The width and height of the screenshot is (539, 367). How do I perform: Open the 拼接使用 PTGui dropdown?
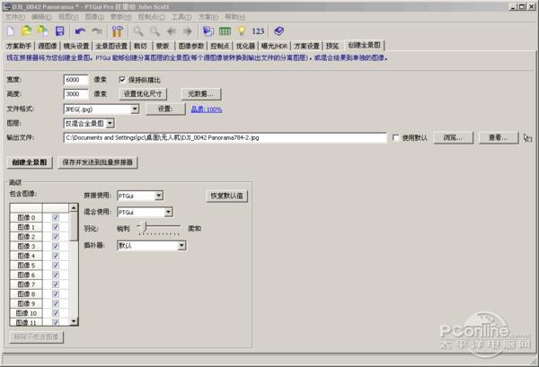pyautogui.click(x=158, y=196)
